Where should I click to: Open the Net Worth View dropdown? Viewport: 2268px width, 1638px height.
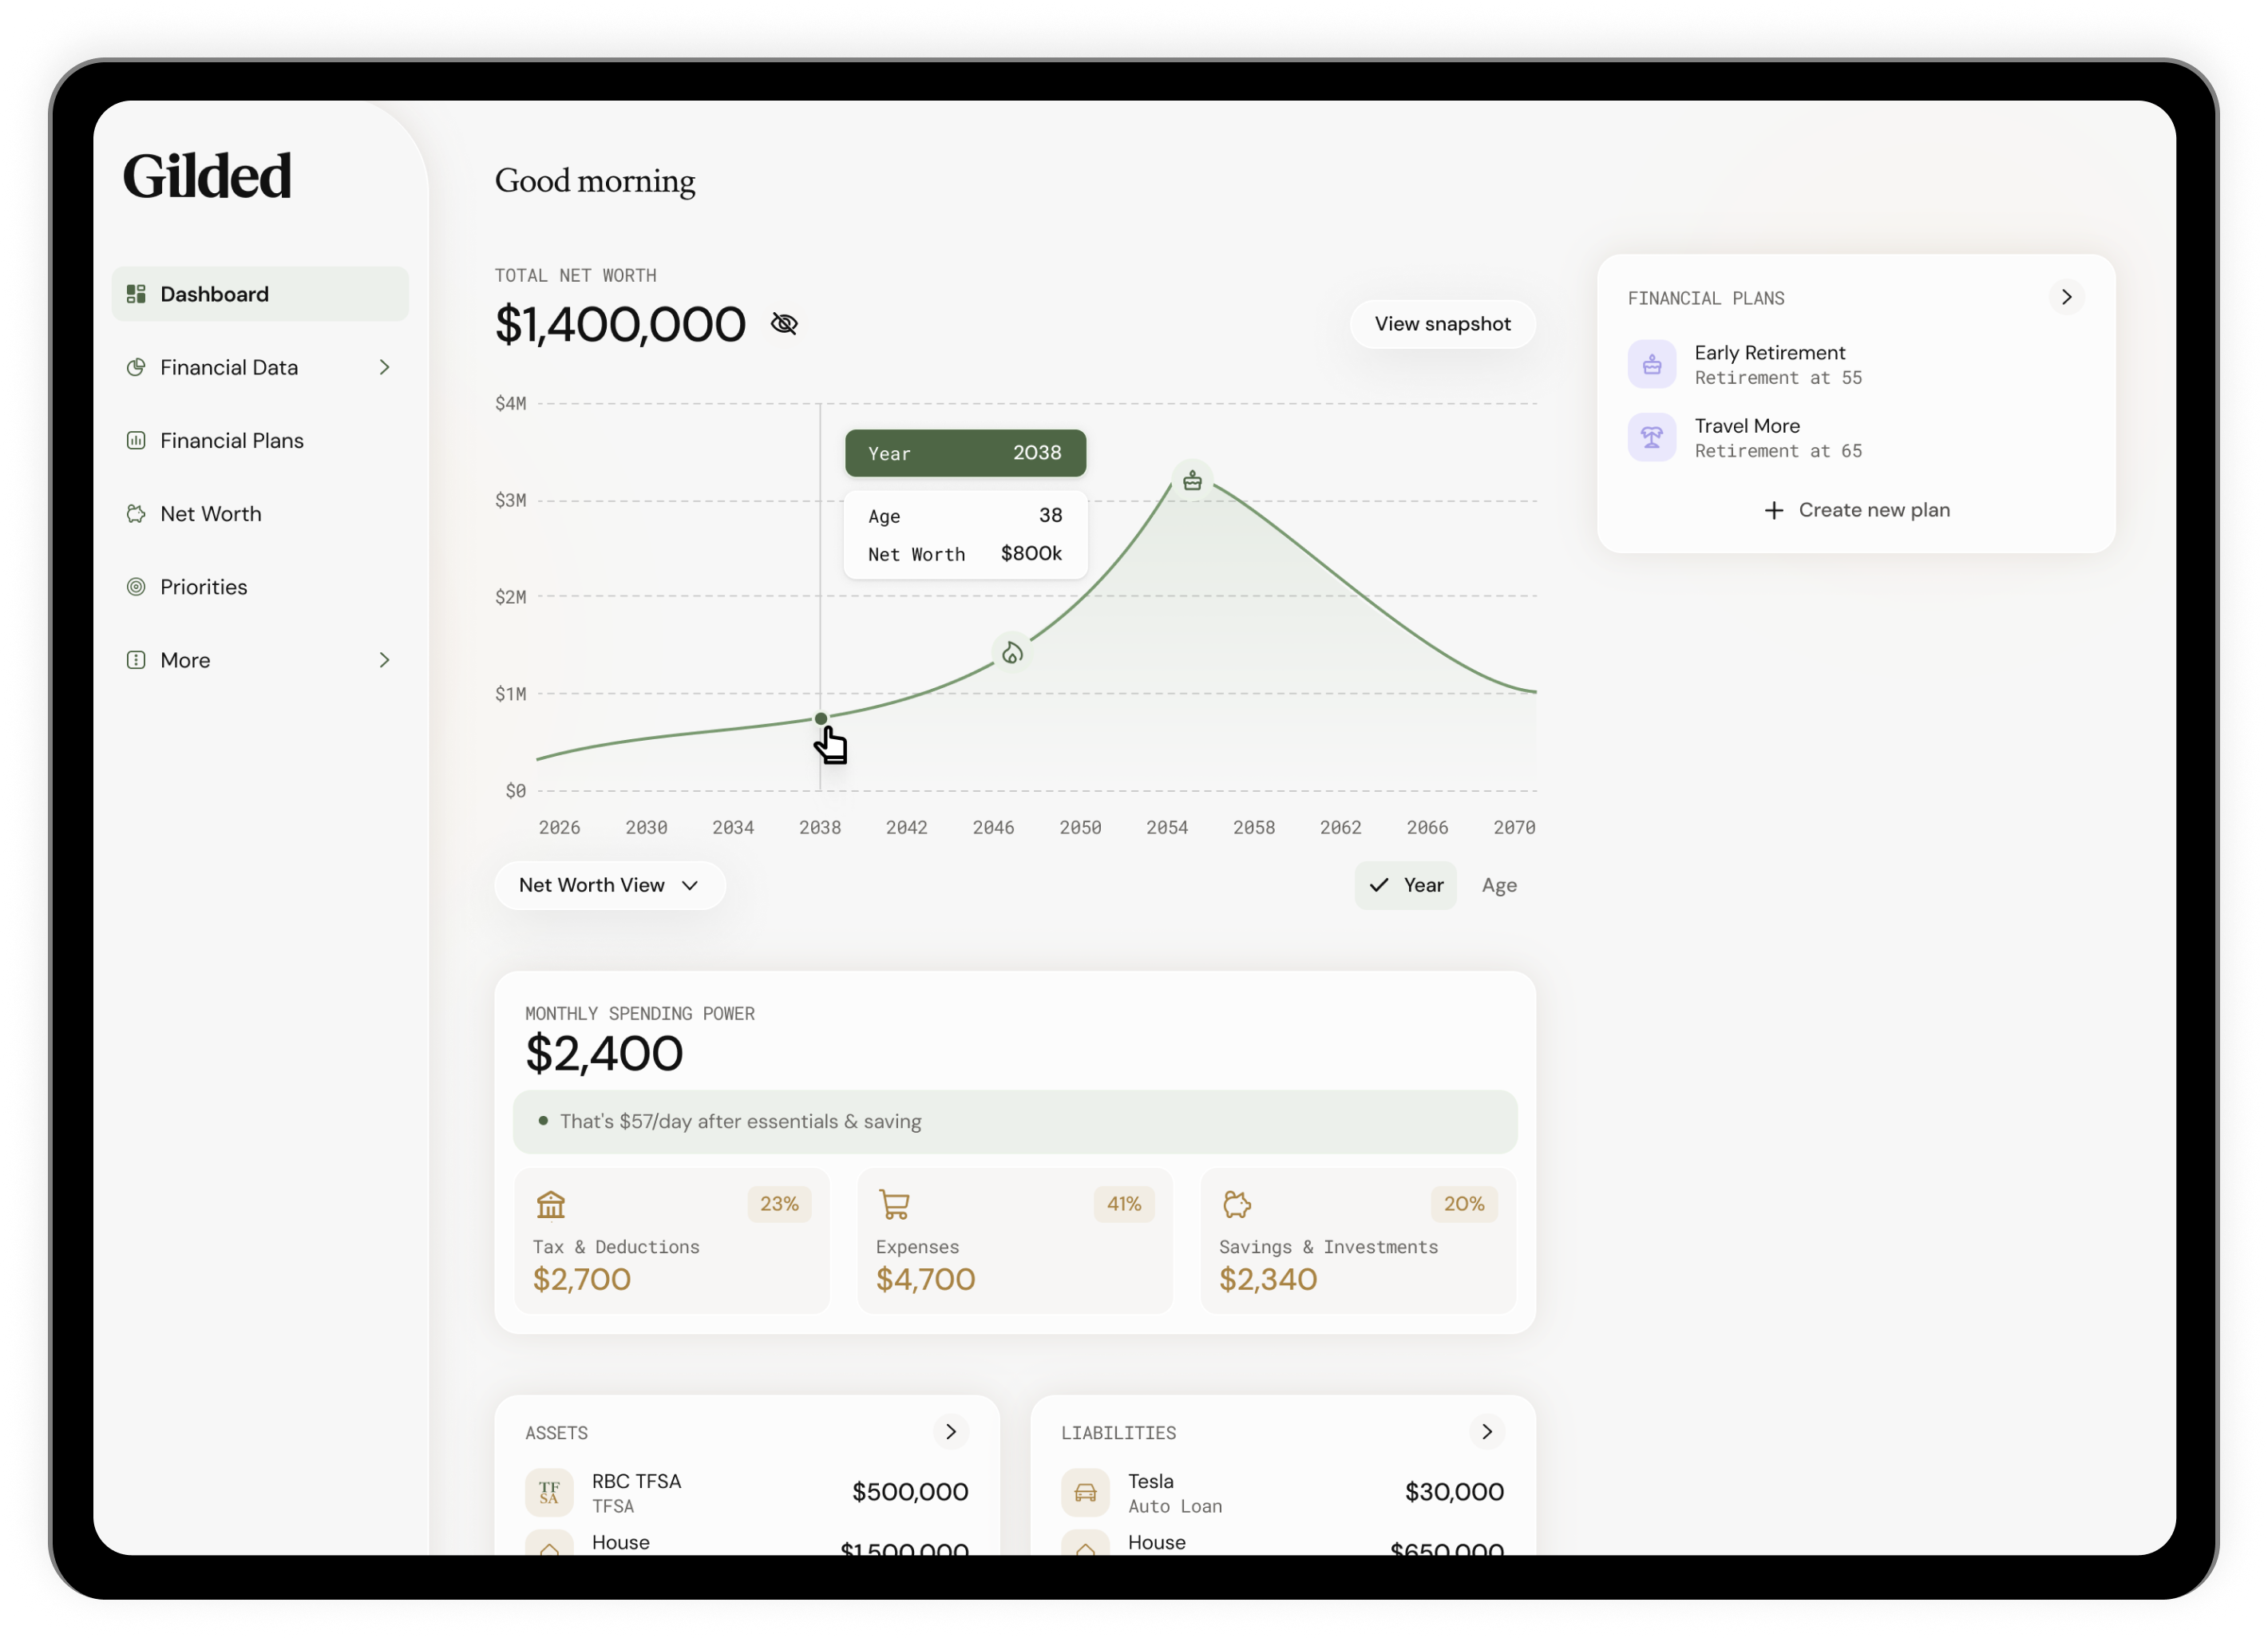click(609, 885)
